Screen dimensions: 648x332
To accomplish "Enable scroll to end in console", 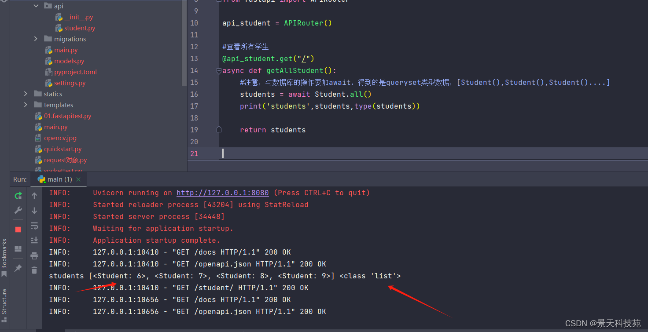I will click(x=34, y=240).
